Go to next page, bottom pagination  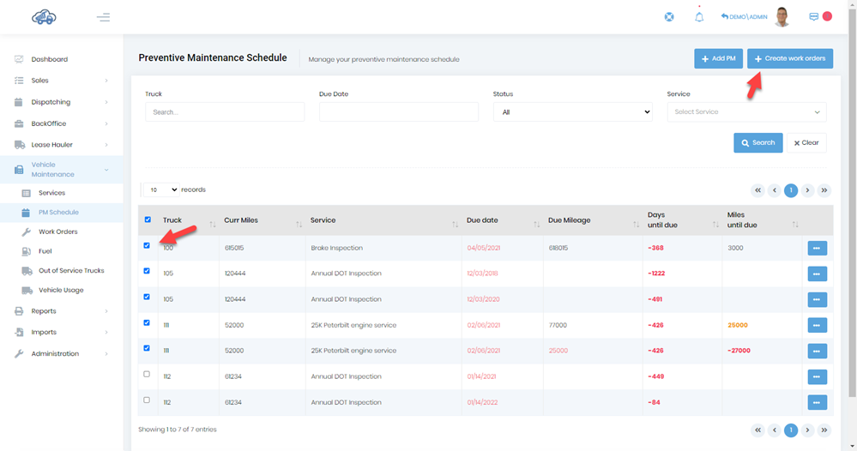click(807, 430)
